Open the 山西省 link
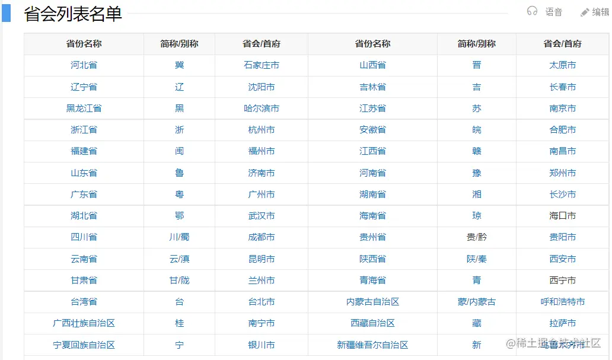612x360 pixels. [373, 65]
